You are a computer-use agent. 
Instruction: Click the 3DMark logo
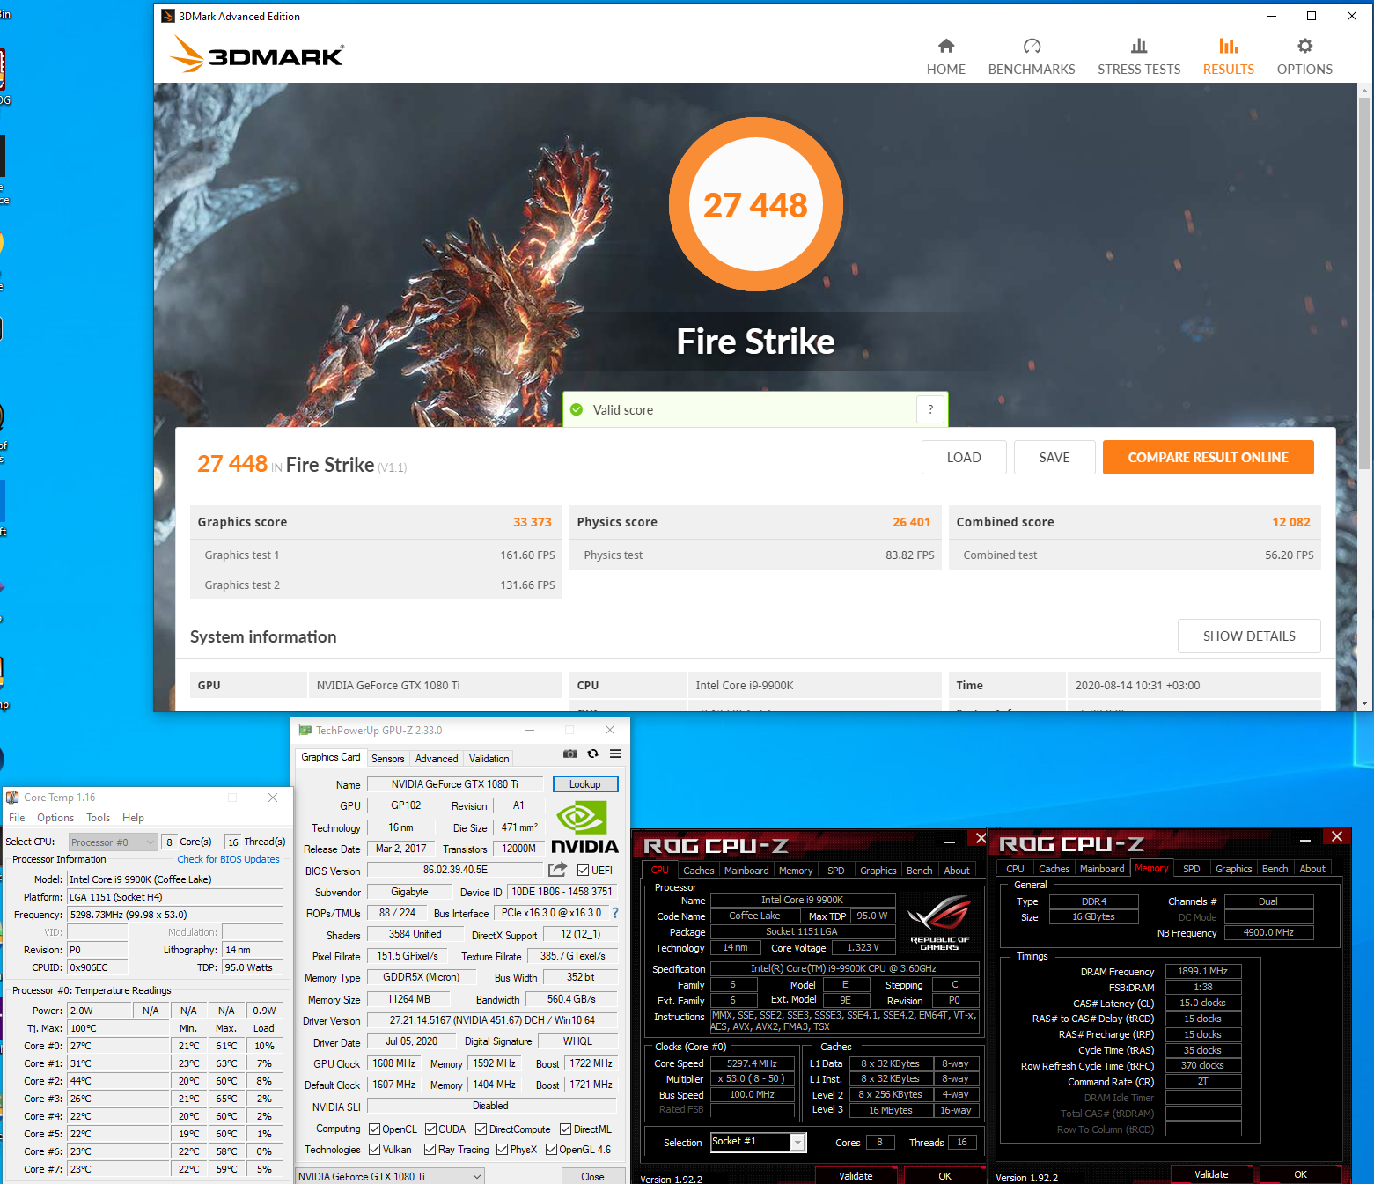[x=256, y=55]
